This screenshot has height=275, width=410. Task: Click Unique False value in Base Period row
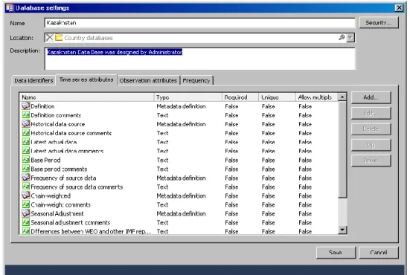click(269, 160)
